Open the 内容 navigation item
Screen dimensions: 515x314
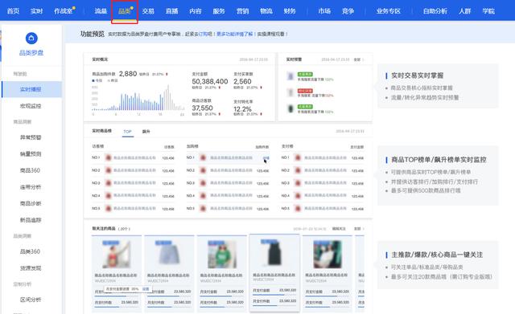pos(196,11)
